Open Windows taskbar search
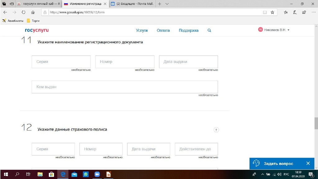Image resolution: width=318 pixels, height=179 pixels. click(x=17, y=174)
